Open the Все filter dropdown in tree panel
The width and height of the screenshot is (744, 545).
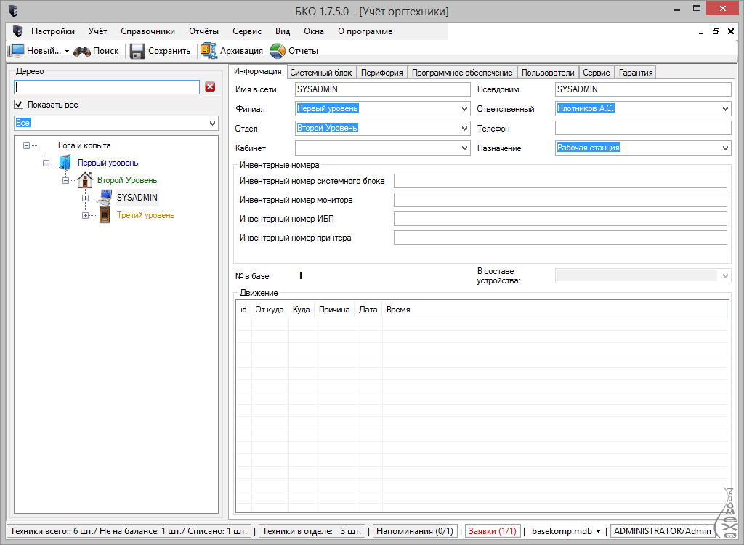(212, 123)
